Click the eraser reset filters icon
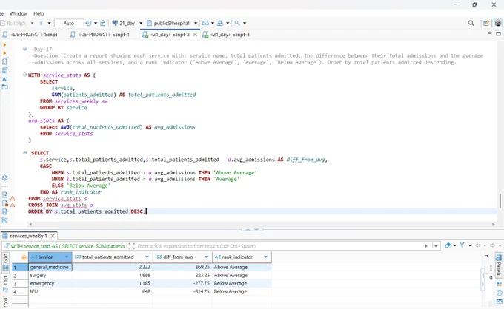Image resolution: width=504 pixels, height=309 pixels. pyautogui.click(x=448, y=245)
